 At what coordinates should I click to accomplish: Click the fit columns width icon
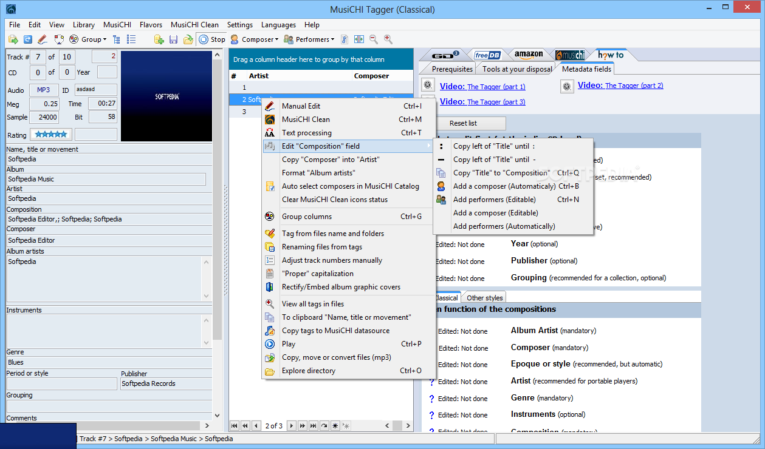(x=358, y=39)
